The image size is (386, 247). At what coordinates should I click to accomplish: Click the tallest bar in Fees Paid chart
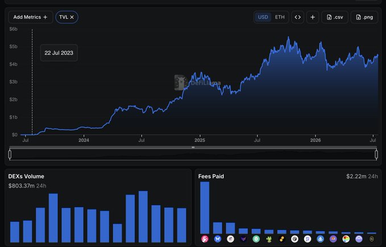click(205, 207)
